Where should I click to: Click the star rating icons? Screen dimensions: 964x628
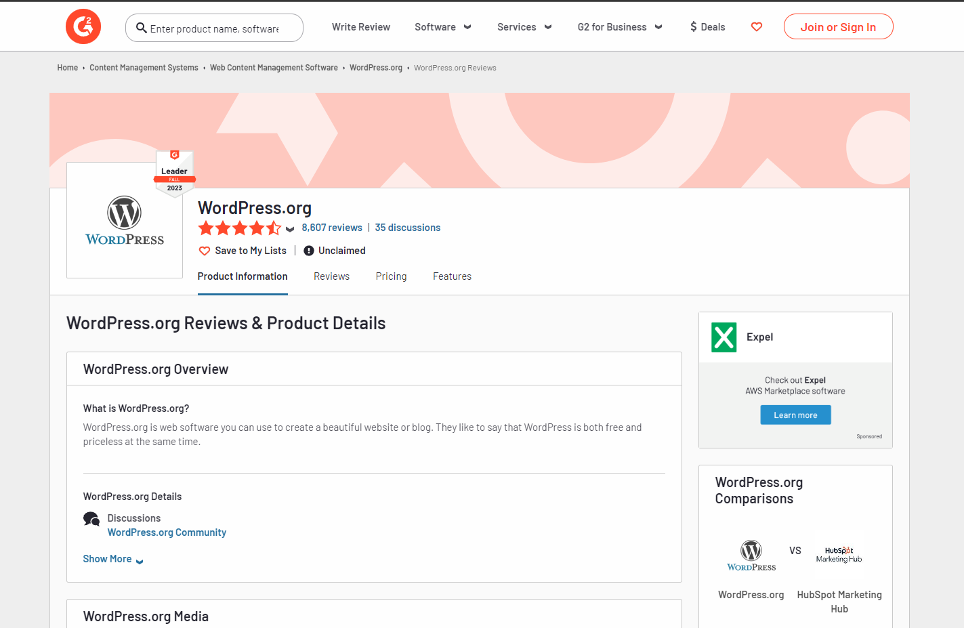[239, 228]
